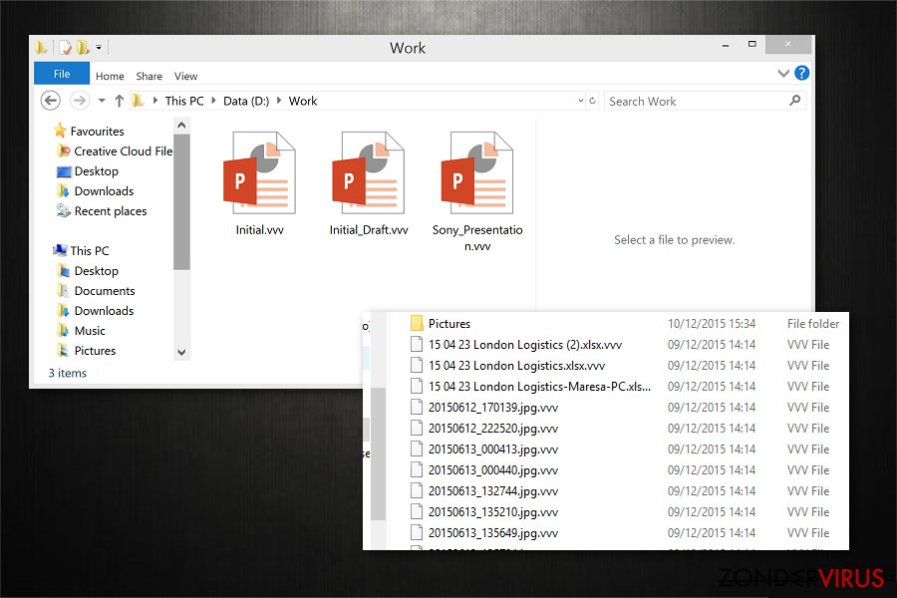This screenshot has width=897, height=598.
Task: Select the Initial_Draft.vvv file icon
Action: point(368,174)
